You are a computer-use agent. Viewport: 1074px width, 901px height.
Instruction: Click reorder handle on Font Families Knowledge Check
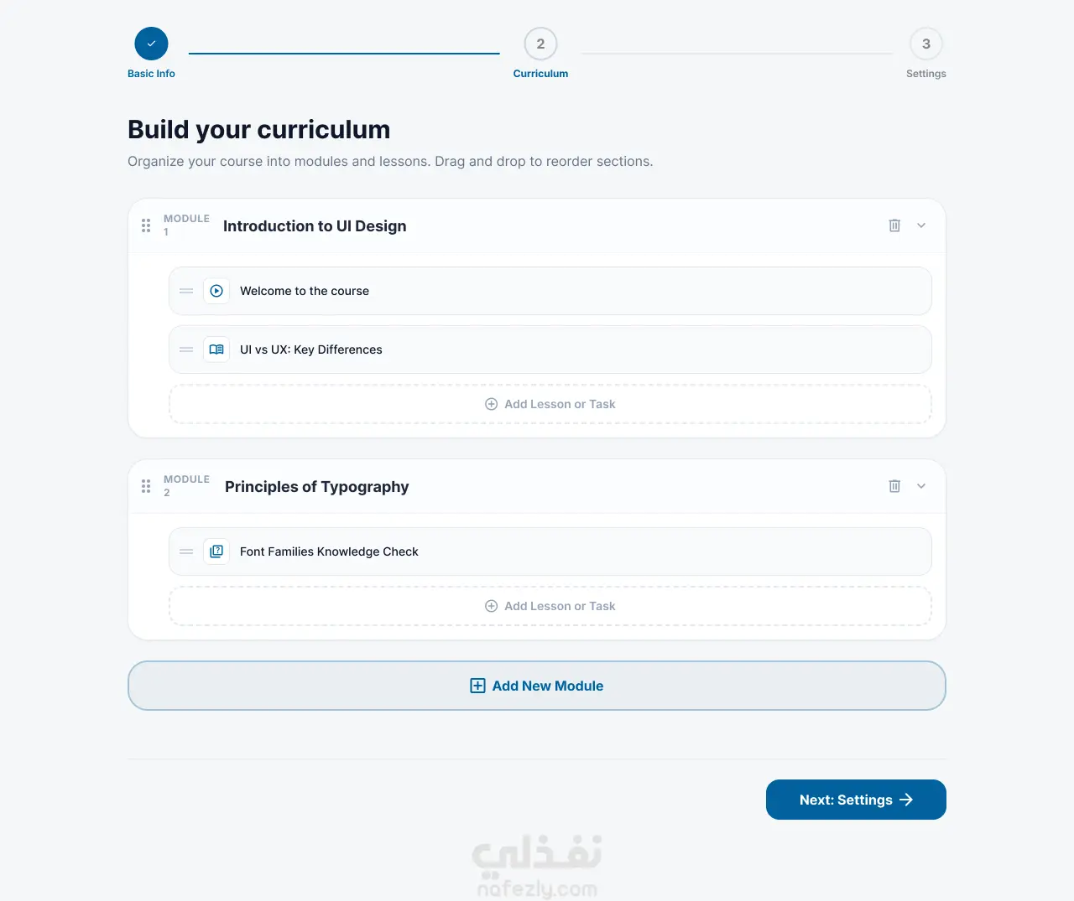coord(186,551)
